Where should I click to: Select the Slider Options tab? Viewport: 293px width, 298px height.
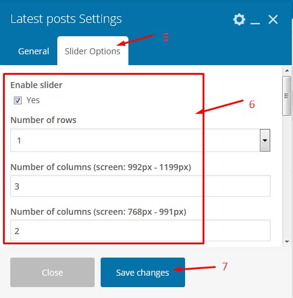coord(93,51)
